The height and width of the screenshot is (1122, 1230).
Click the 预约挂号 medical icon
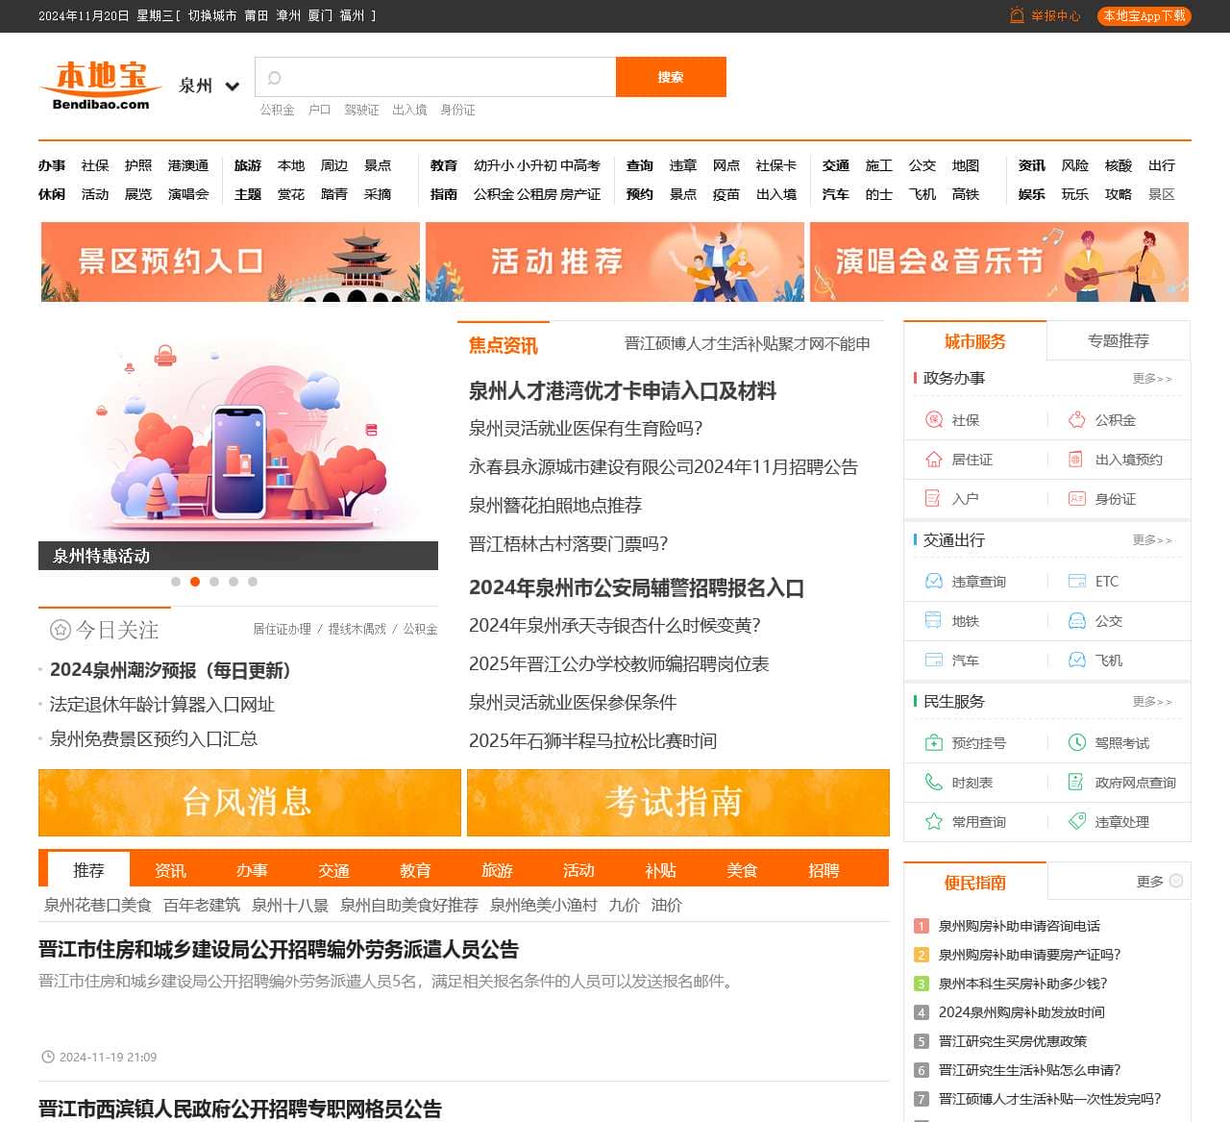(933, 743)
